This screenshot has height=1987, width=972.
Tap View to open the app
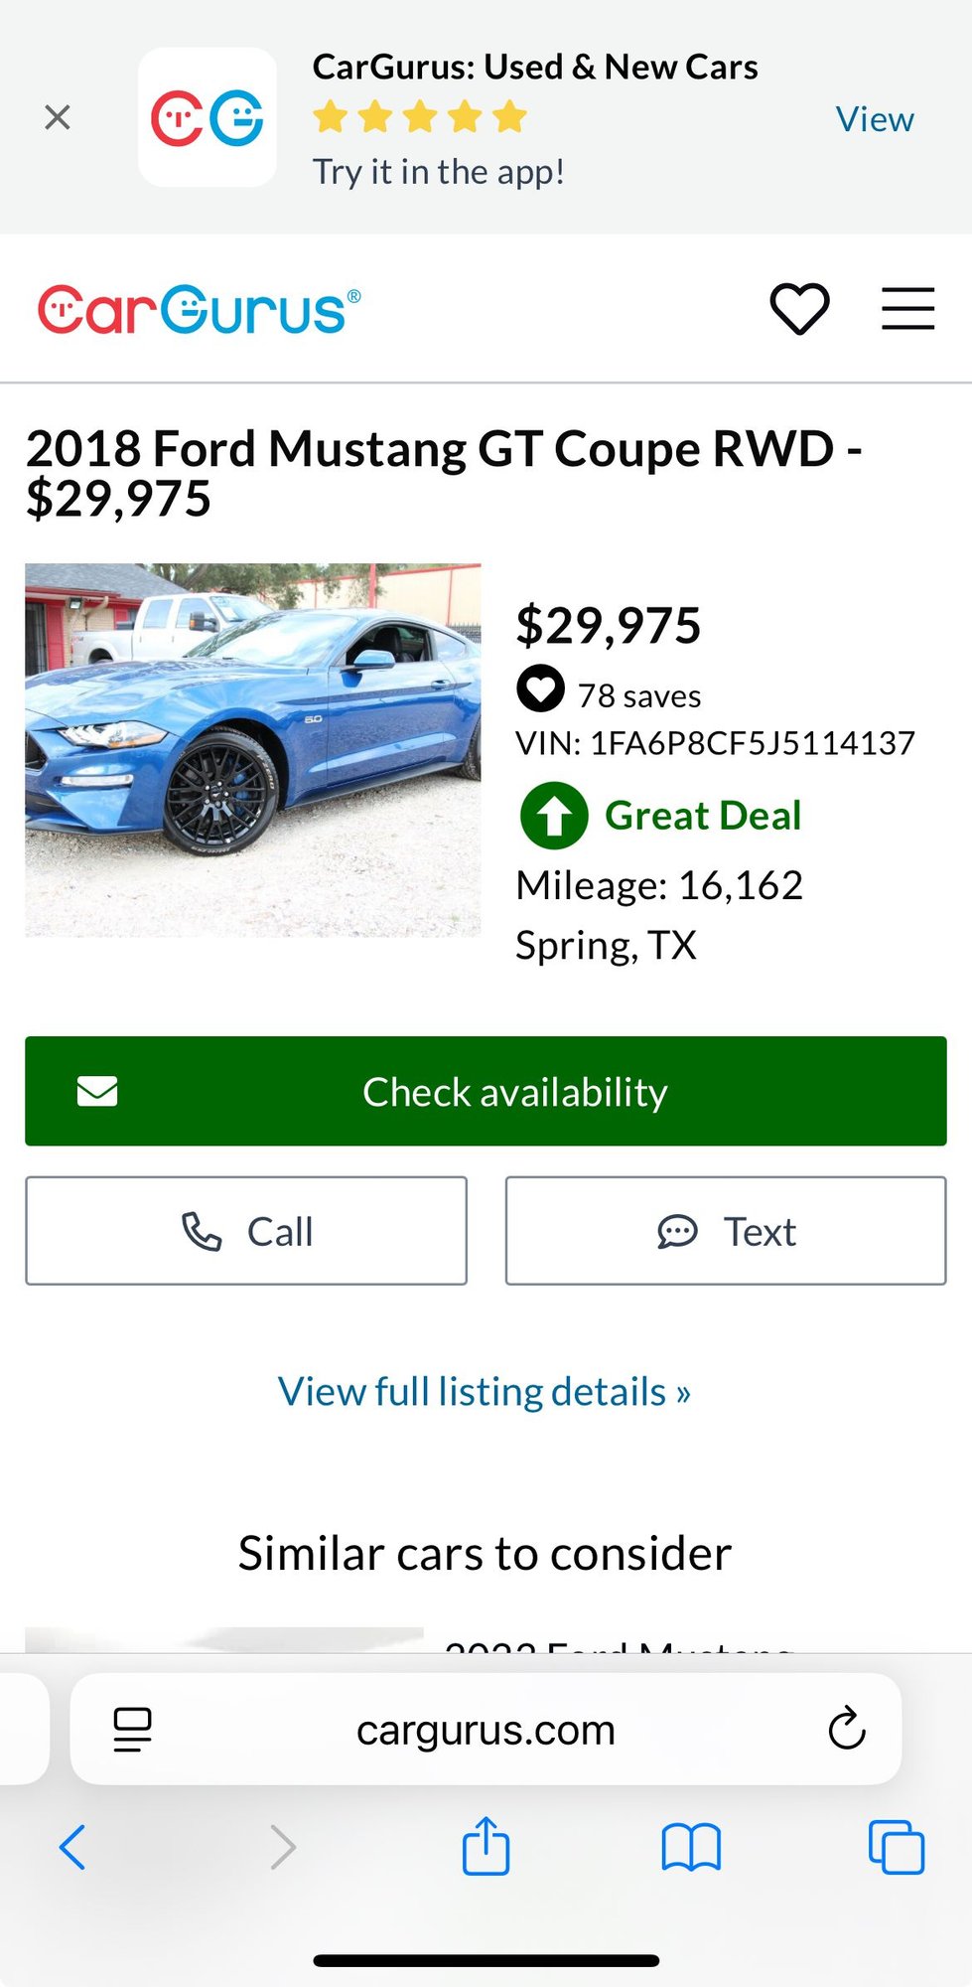point(874,119)
